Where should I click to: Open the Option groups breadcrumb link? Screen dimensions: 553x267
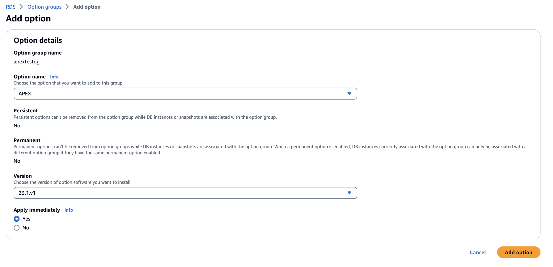45,7
